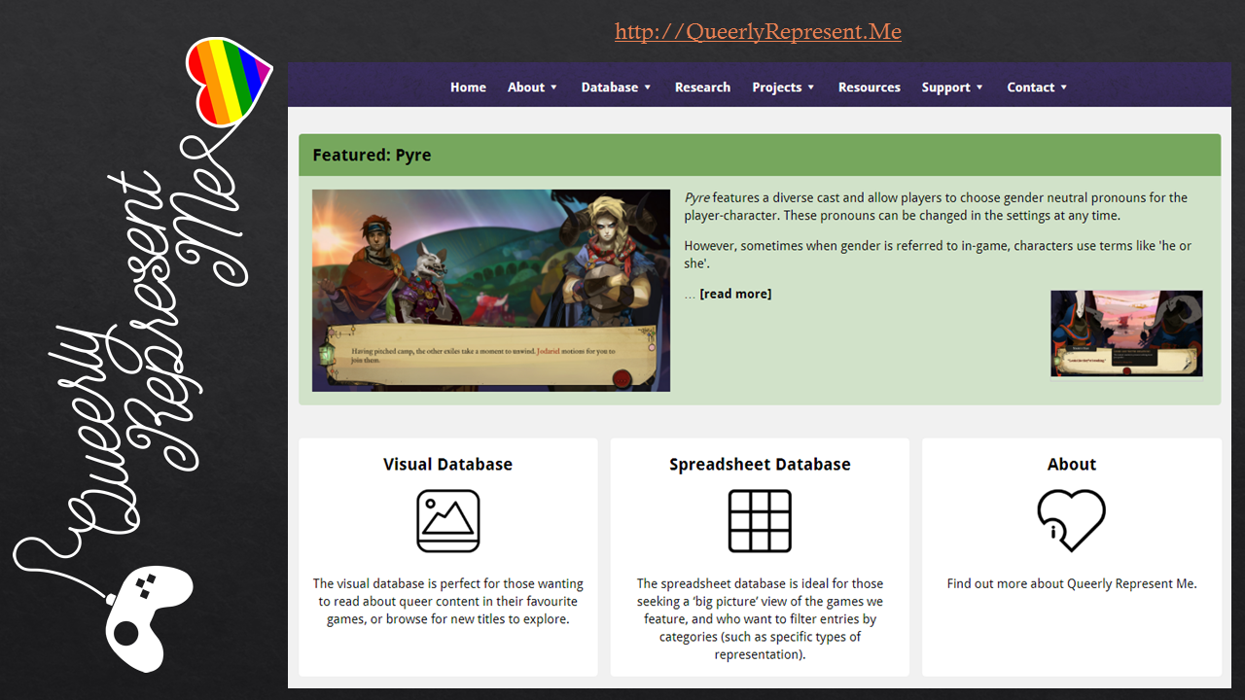Go to the Home menu item
The height and width of the screenshot is (700, 1245).
468,87
